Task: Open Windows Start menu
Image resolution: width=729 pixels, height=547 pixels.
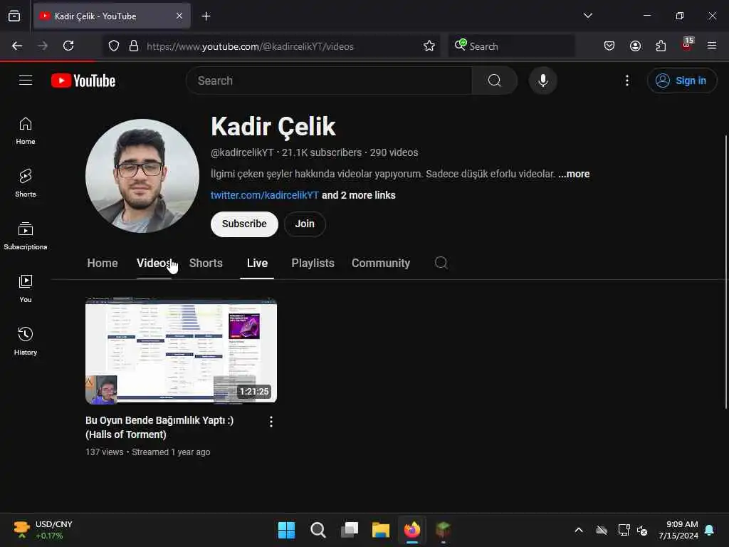Action: pos(286,530)
